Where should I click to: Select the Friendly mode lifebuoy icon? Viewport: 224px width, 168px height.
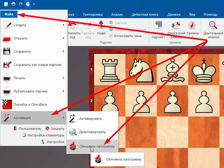175,26
